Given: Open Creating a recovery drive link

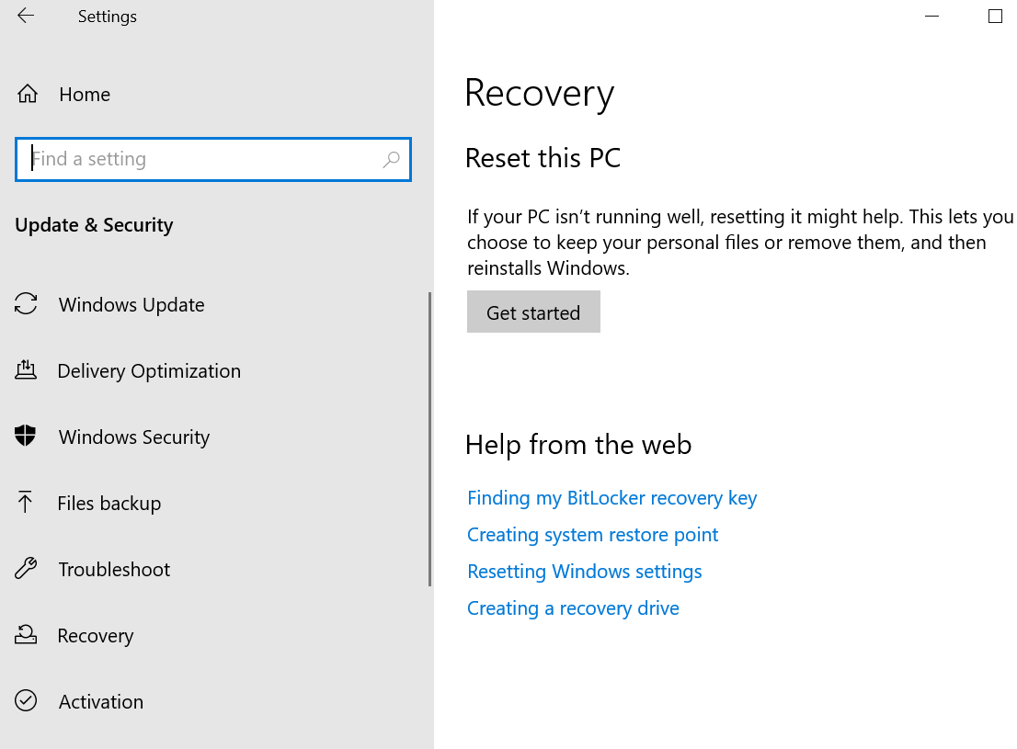Looking at the screenshot, I should coord(573,608).
